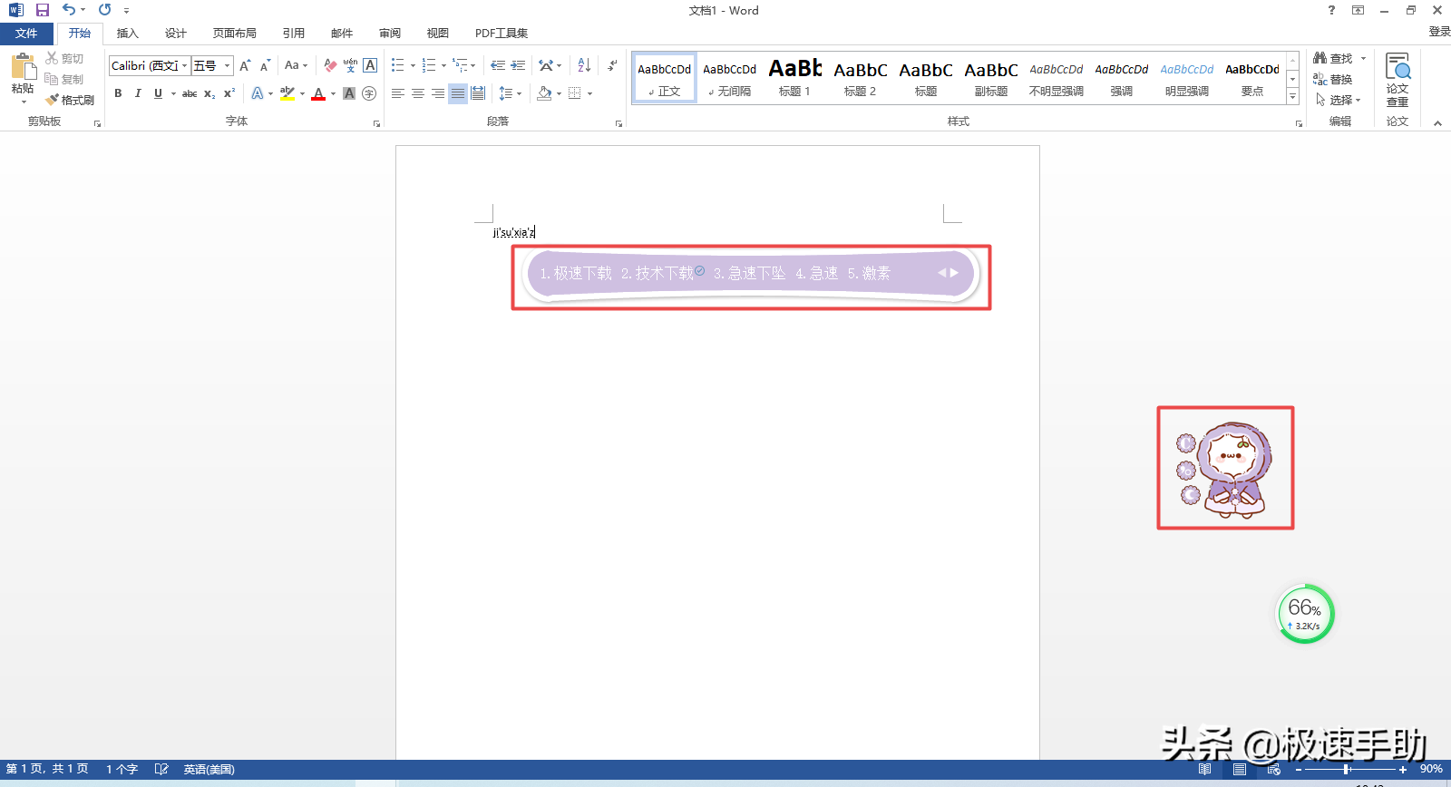Open the font size (五号) dropdown
Viewport: 1451px width, 787px height.
click(x=228, y=65)
